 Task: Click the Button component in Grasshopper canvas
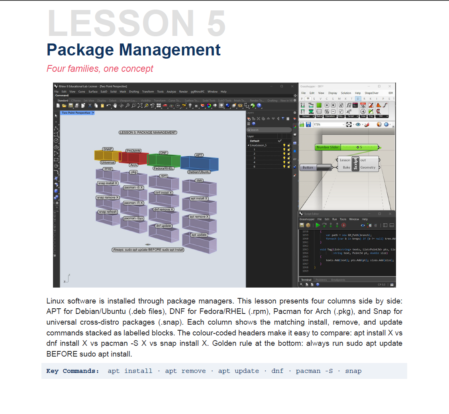click(316, 168)
